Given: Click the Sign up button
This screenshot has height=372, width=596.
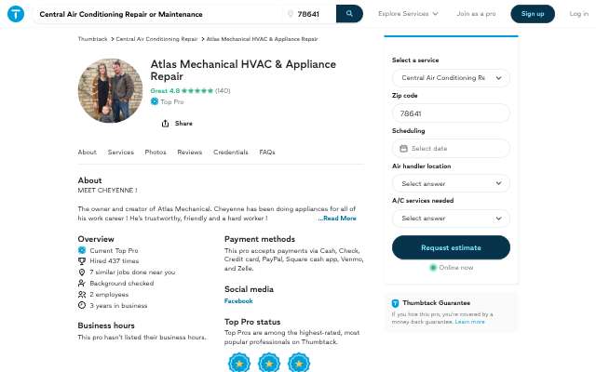Looking at the screenshot, I should [x=533, y=14].
